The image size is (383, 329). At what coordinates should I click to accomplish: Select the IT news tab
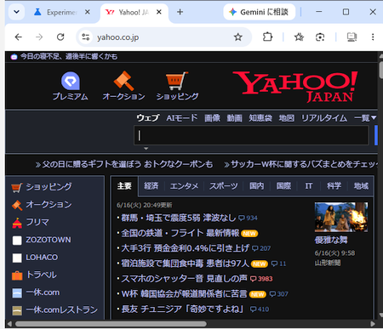309,186
